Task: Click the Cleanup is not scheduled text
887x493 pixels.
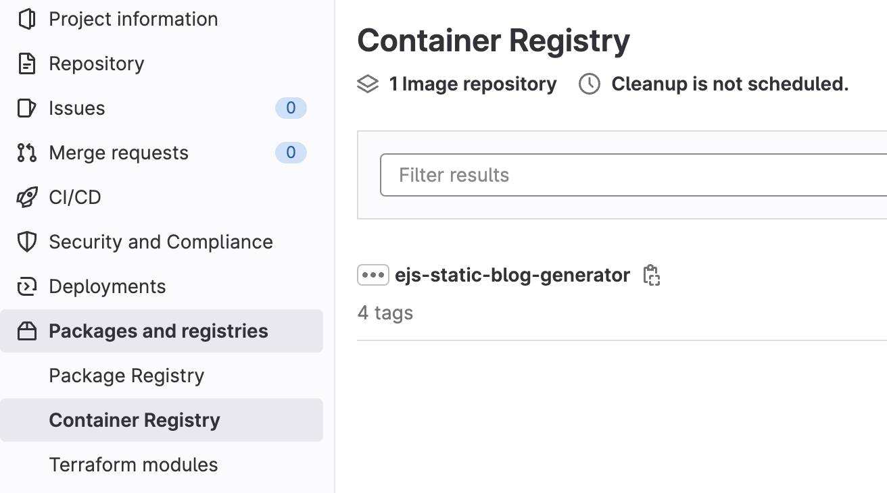Action: [729, 84]
